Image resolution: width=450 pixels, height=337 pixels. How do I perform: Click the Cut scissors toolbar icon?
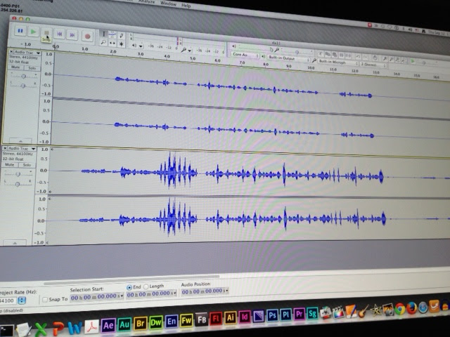[321, 53]
